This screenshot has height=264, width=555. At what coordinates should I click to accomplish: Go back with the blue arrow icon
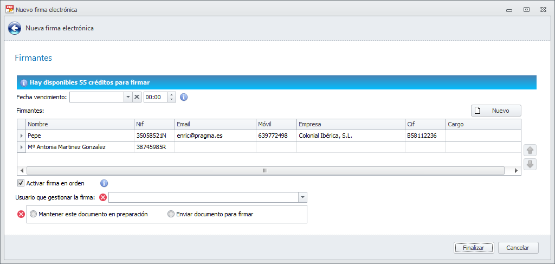click(15, 28)
